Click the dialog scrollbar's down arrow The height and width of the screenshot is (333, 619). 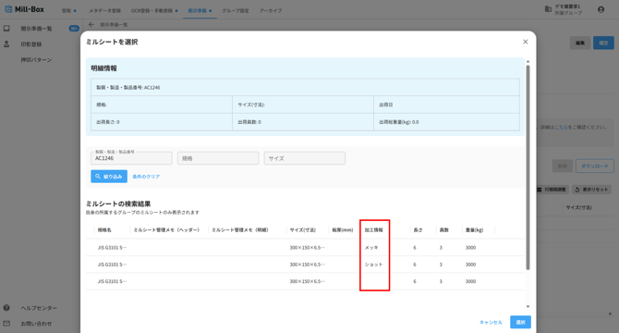[x=528, y=306]
